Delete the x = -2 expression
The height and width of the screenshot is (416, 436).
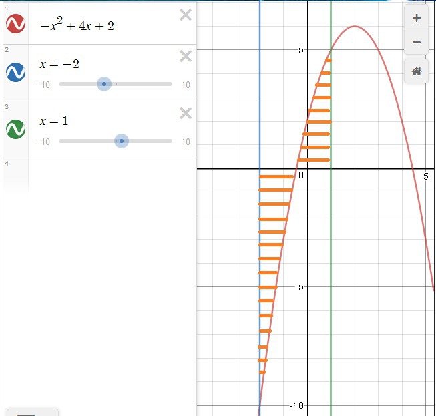click(186, 56)
